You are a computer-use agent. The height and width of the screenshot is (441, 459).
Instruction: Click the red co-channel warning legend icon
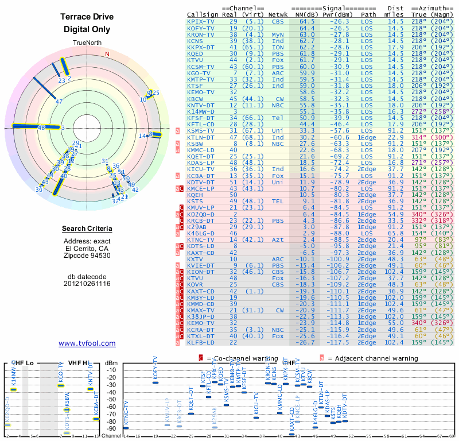[201, 358]
